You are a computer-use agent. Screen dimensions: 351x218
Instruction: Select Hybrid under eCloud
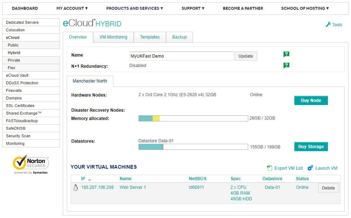pyautogui.click(x=31, y=53)
